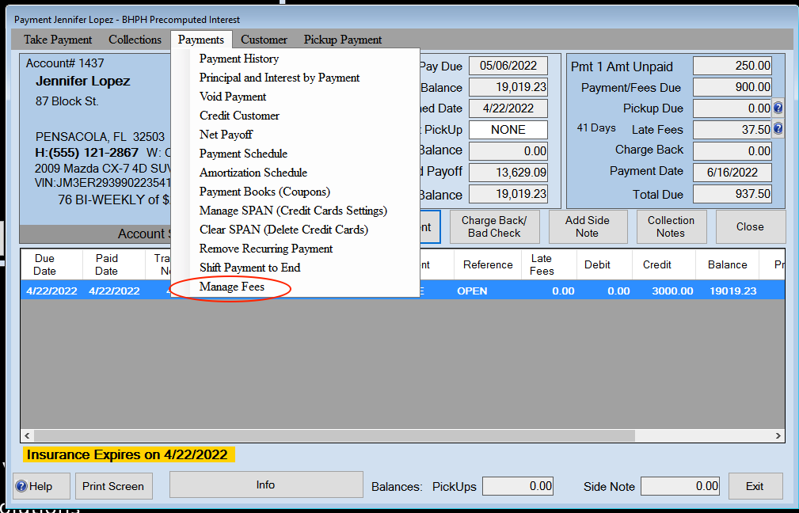Image resolution: width=799 pixels, height=513 pixels.
Task: Open Net Payoff from the dropdown menu
Action: click(x=226, y=135)
